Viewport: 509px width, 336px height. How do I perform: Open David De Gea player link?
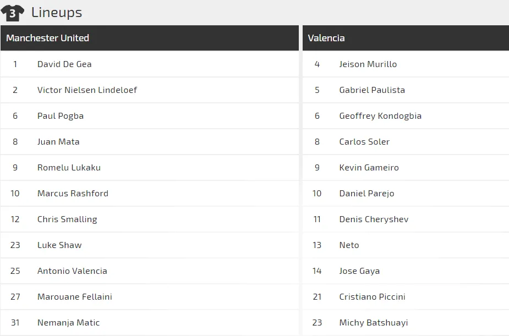point(64,64)
